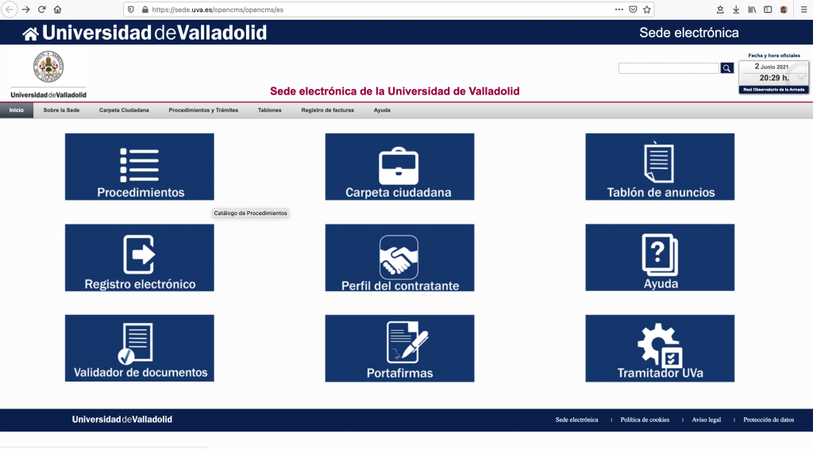Click the Sede electrónica header text
This screenshot has height=449, width=813.
(688, 33)
